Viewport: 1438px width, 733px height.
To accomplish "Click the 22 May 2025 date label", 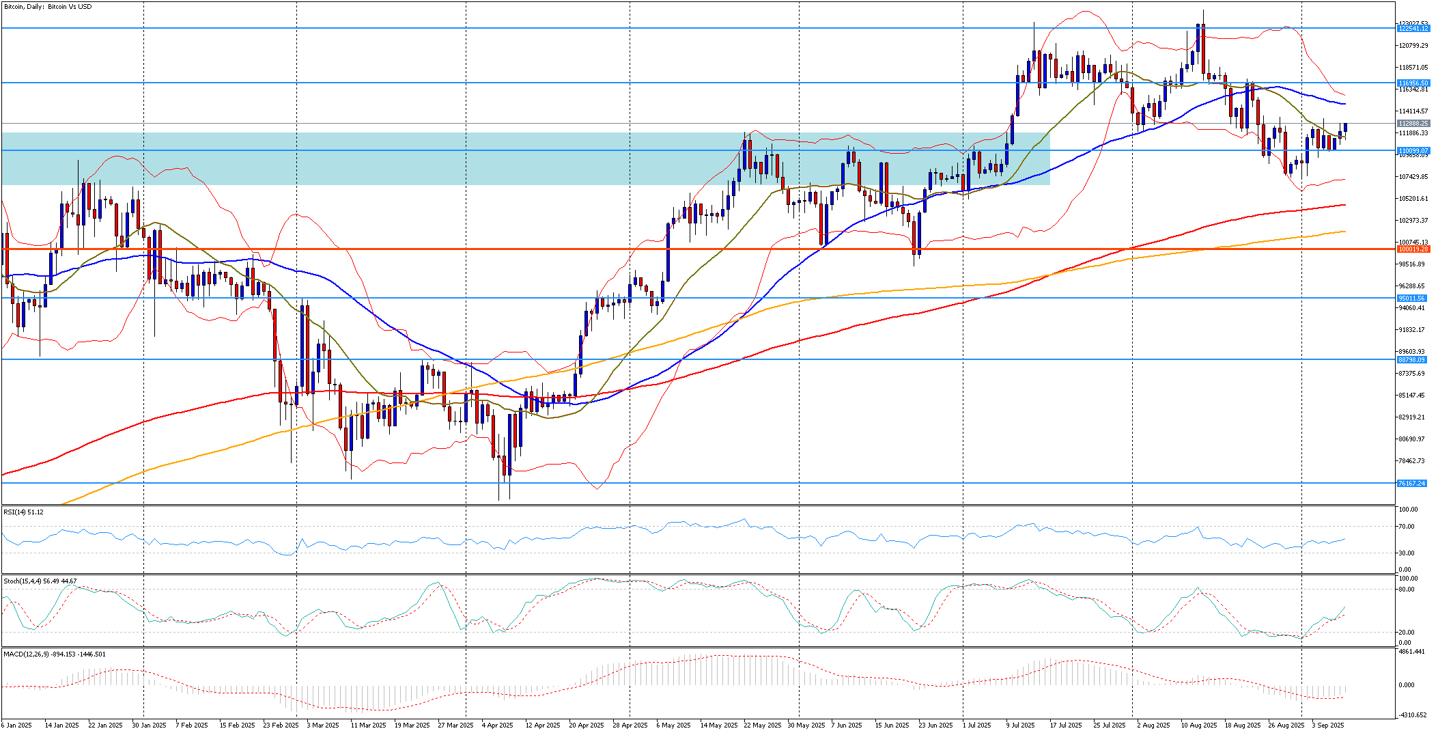I will click(763, 725).
